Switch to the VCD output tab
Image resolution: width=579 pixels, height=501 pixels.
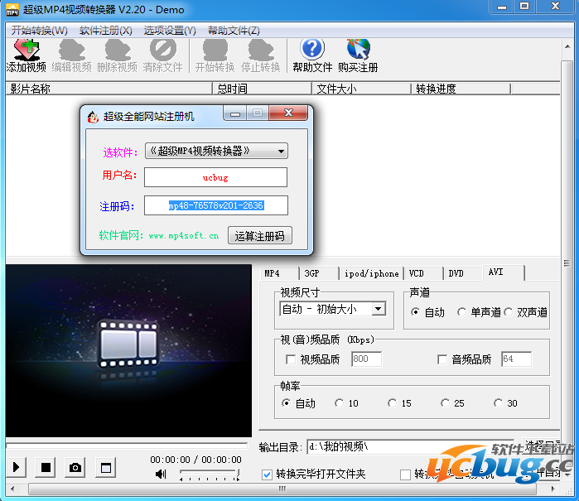[x=423, y=273]
